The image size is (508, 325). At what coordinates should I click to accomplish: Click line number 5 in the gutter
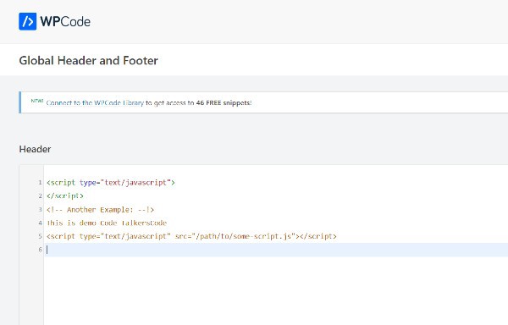[x=40, y=236]
